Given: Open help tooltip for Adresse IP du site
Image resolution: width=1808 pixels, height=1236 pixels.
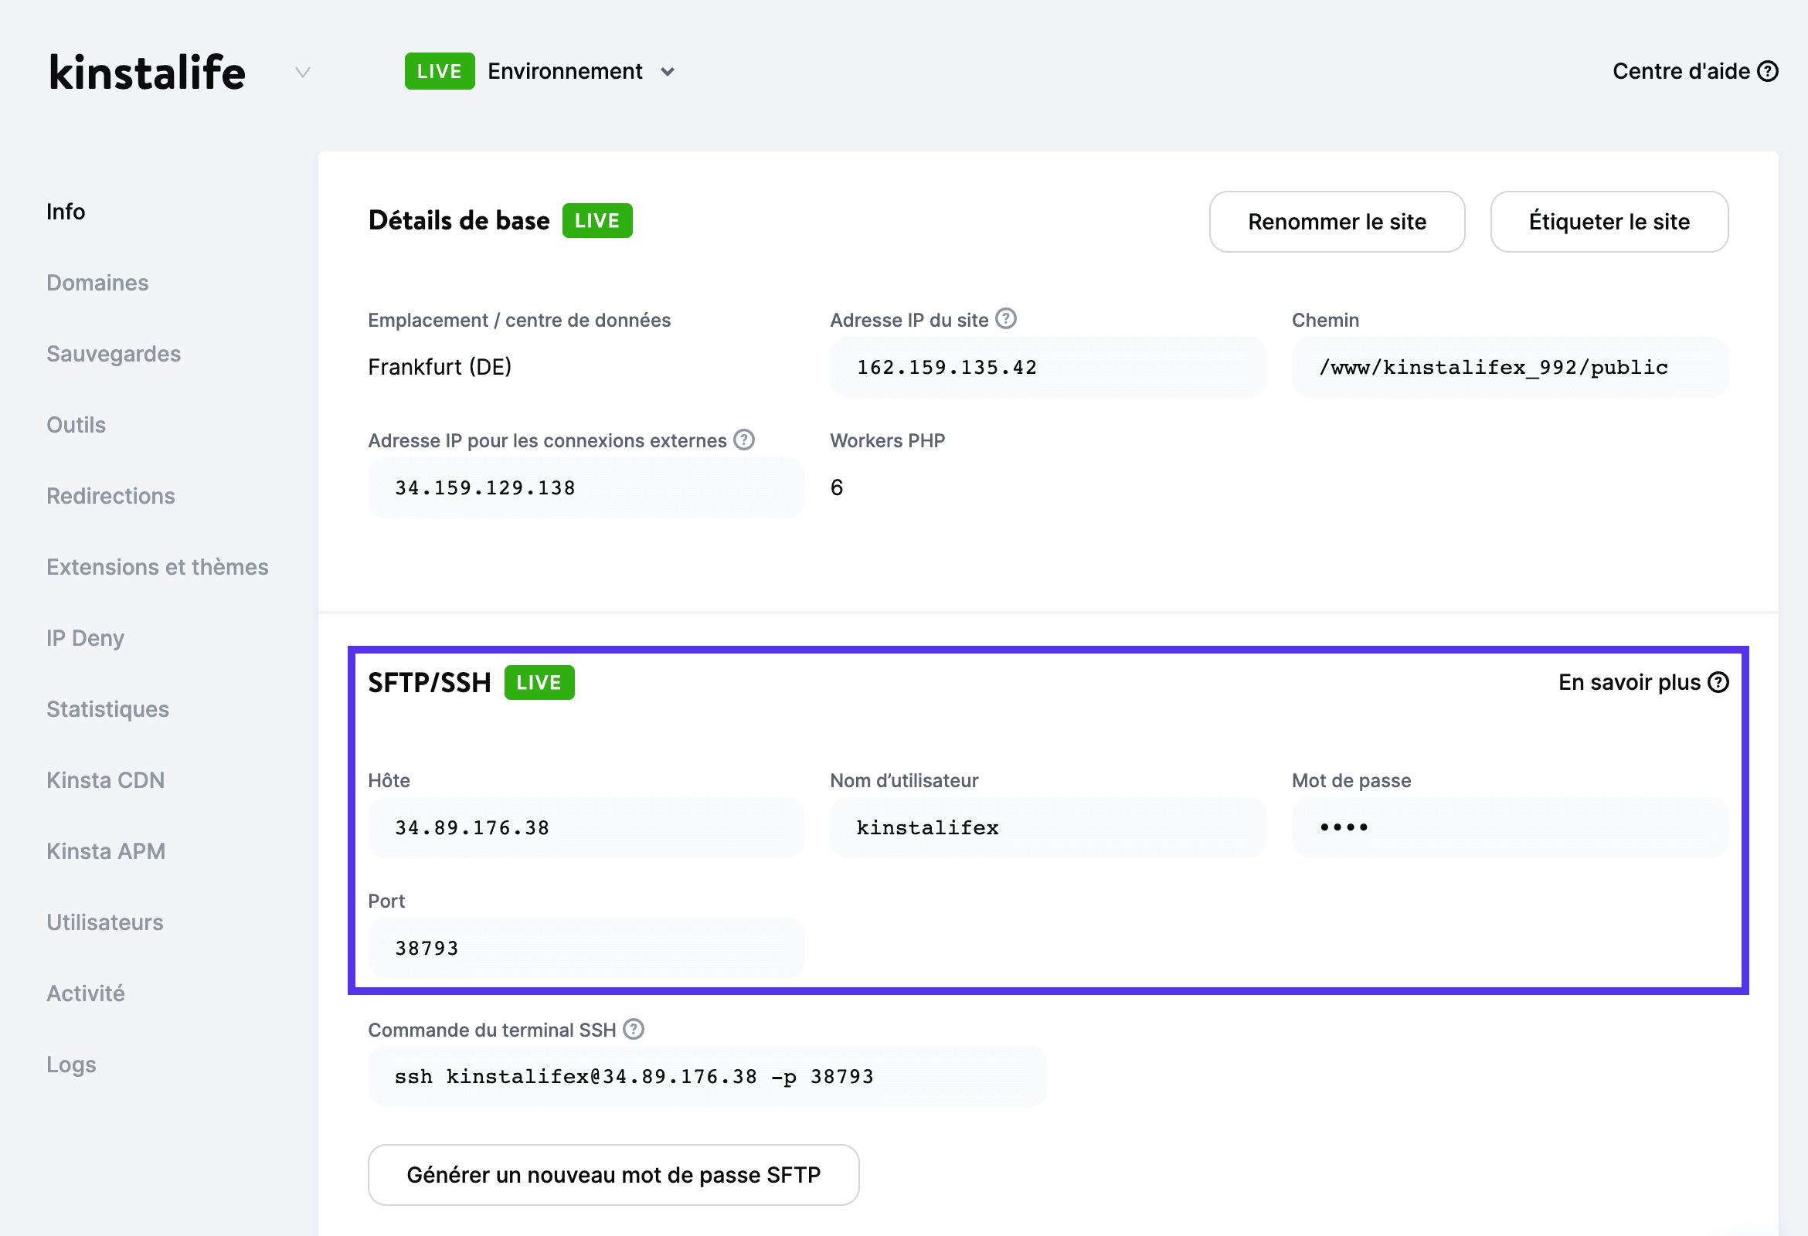Looking at the screenshot, I should coord(1007,318).
